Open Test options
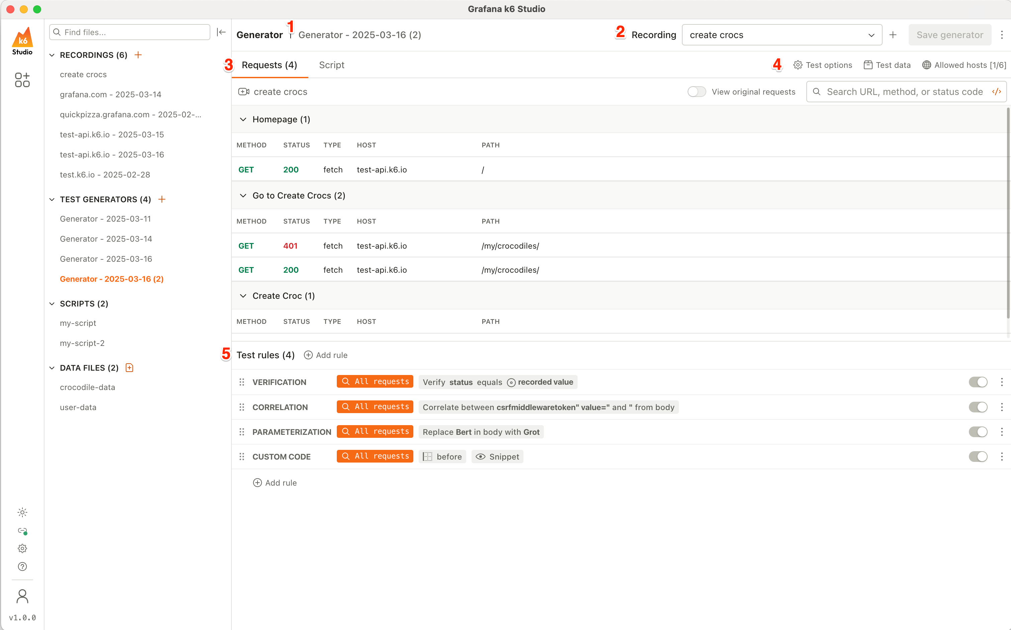Screen dimensions: 1011x630 822,65
